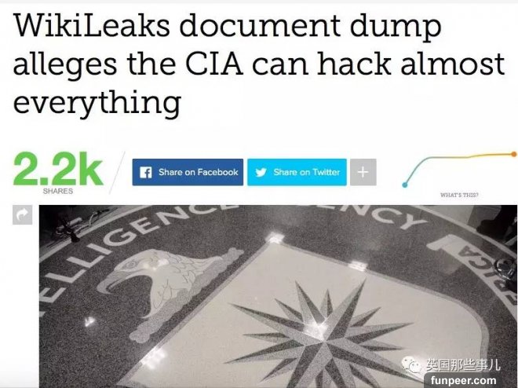Image resolution: width=518 pixels, height=388 pixels.
Task: Click the WikiLeaks article headline
Action: point(259,64)
